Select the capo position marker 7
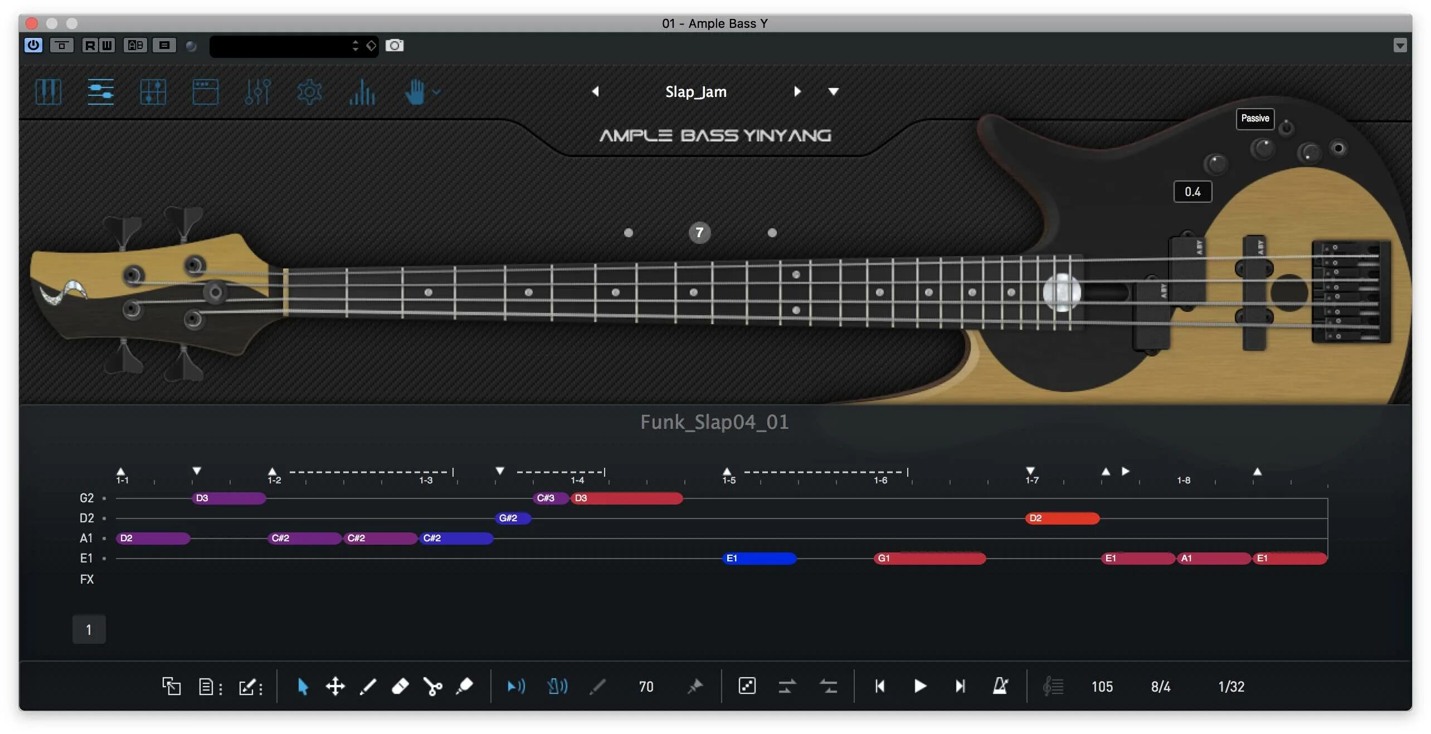Viewport: 1431px width, 734px height. pos(699,233)
